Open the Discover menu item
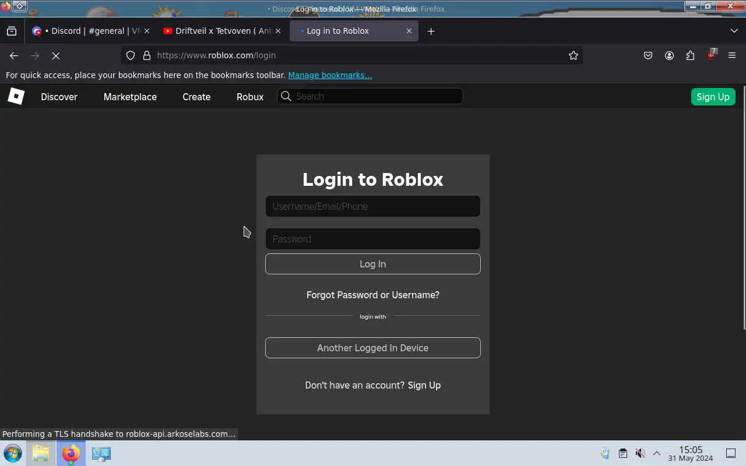This screenshot has width=746, height=466. 59,97
